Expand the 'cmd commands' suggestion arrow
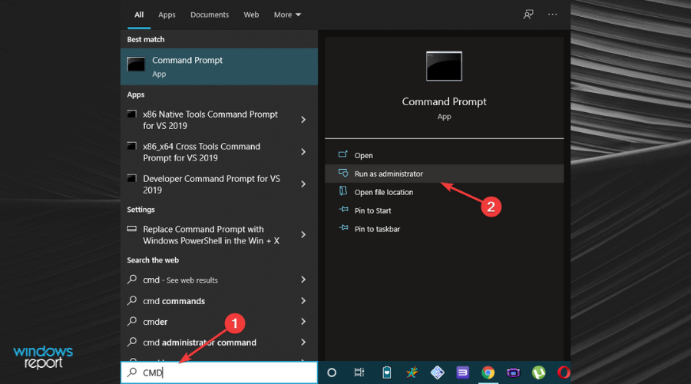691x384 pixels. [303, 301]
